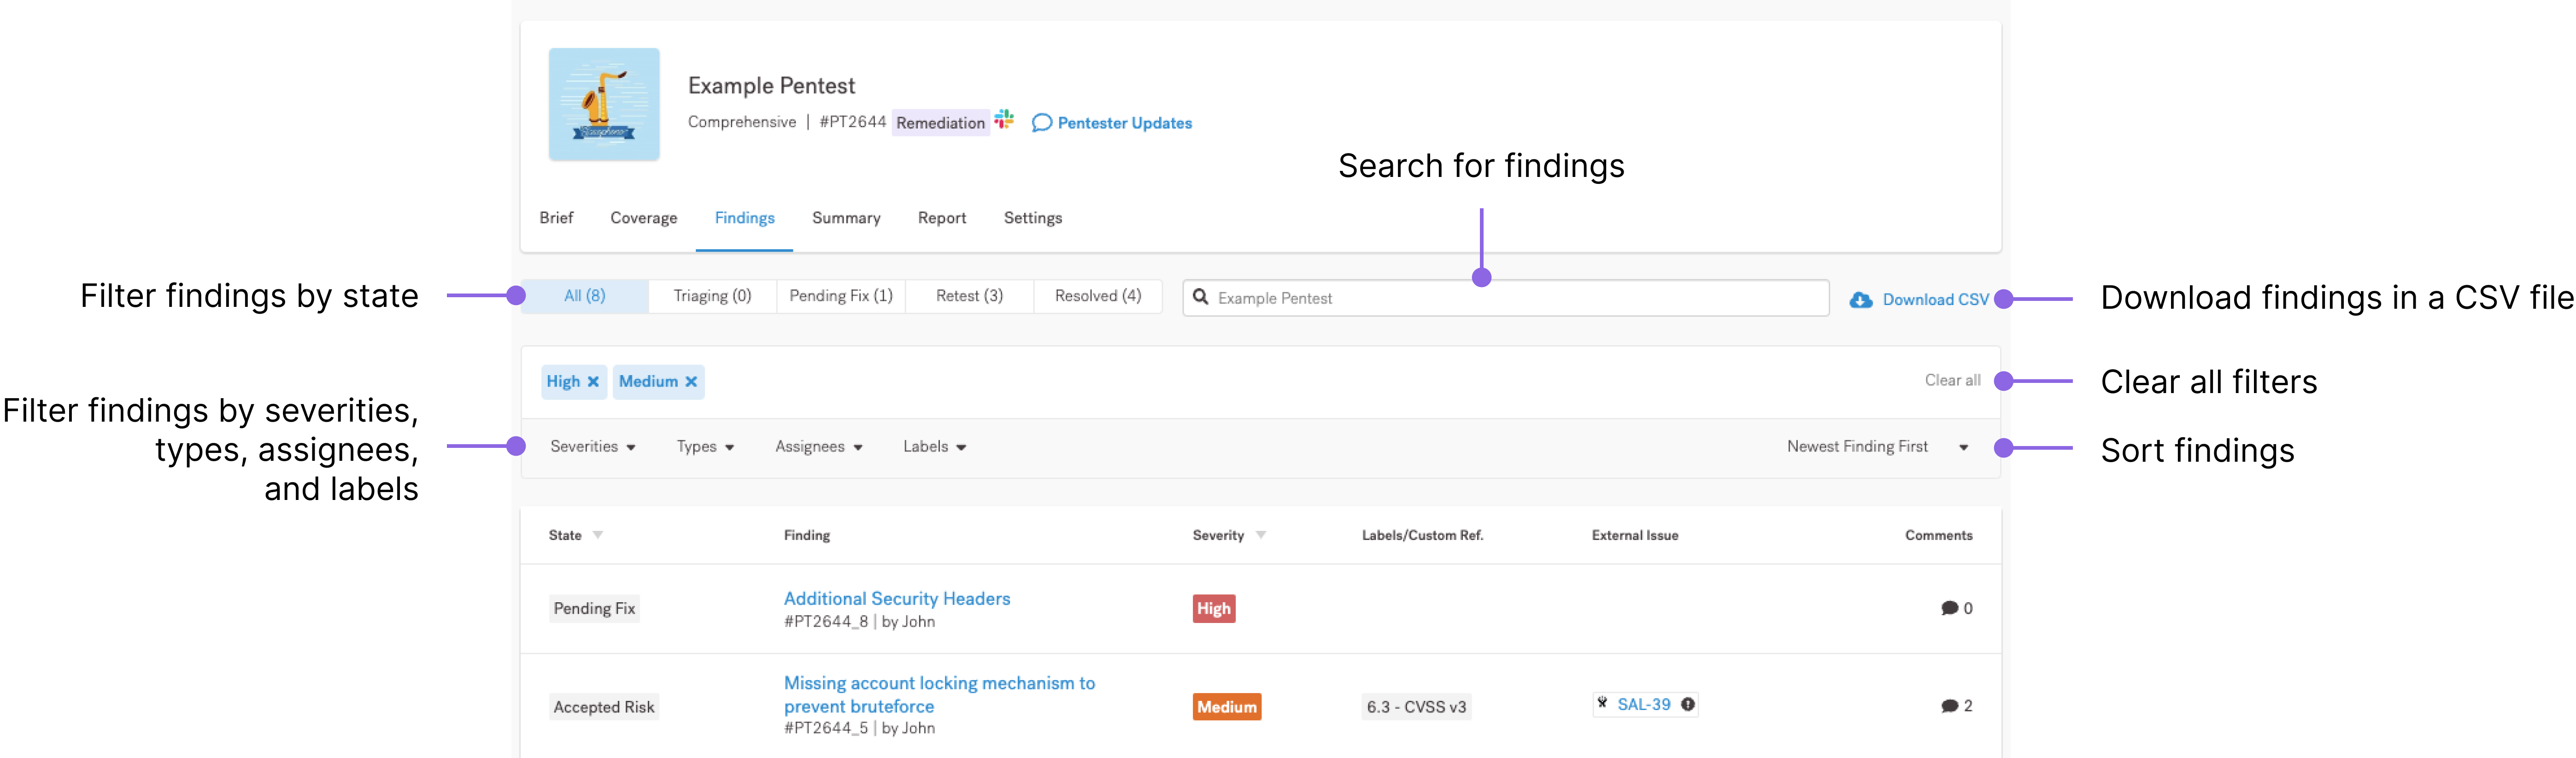This screenshot has height=758, width=2576.
Task: Open comments on Missing account locking finding
Action: pyautogui.click(x=1955, y=706)
